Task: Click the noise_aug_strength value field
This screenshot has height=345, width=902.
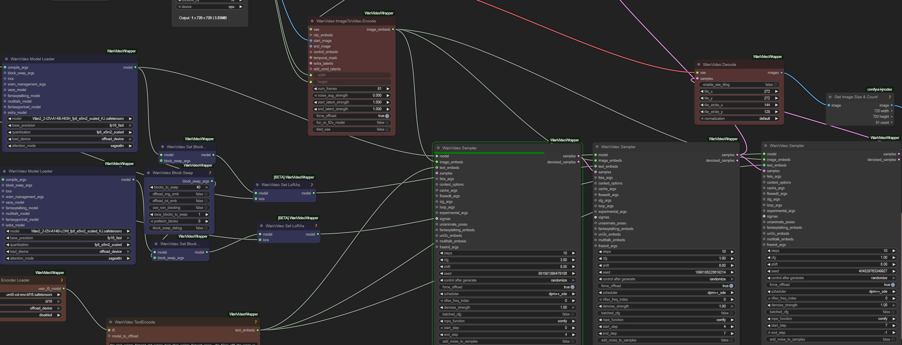Action: [x=352, y=95]
